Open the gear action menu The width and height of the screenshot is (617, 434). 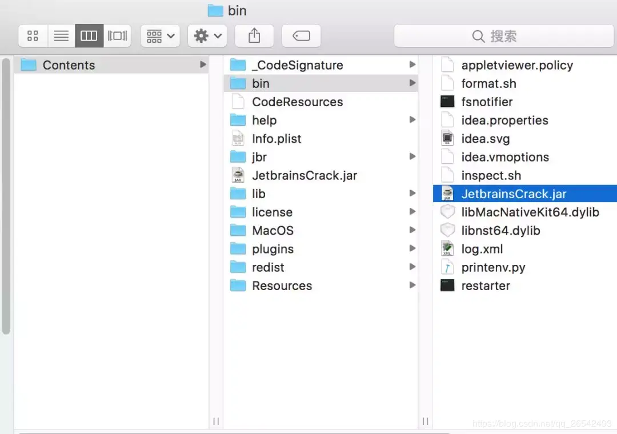(x=207, y=36)
